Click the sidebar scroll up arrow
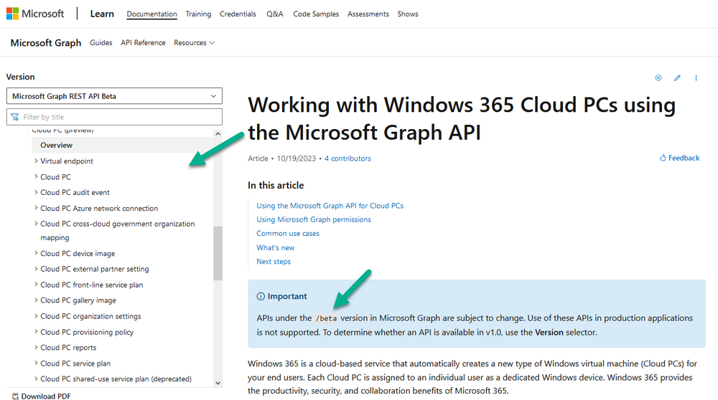This screenshot has width=718, height=400. click(218, 134)
